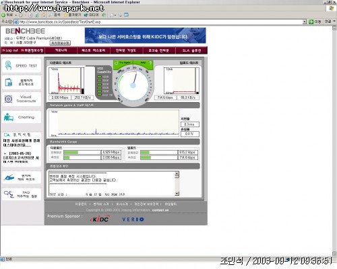Click the 8.3 ms latency value
Screen dimensions: 337x269
[x=189, y=124]
